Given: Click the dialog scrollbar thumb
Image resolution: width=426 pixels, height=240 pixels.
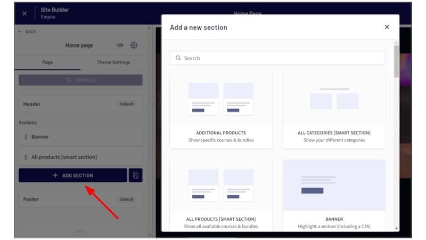Looking at the screenshot, I should [x=396, y=61].
